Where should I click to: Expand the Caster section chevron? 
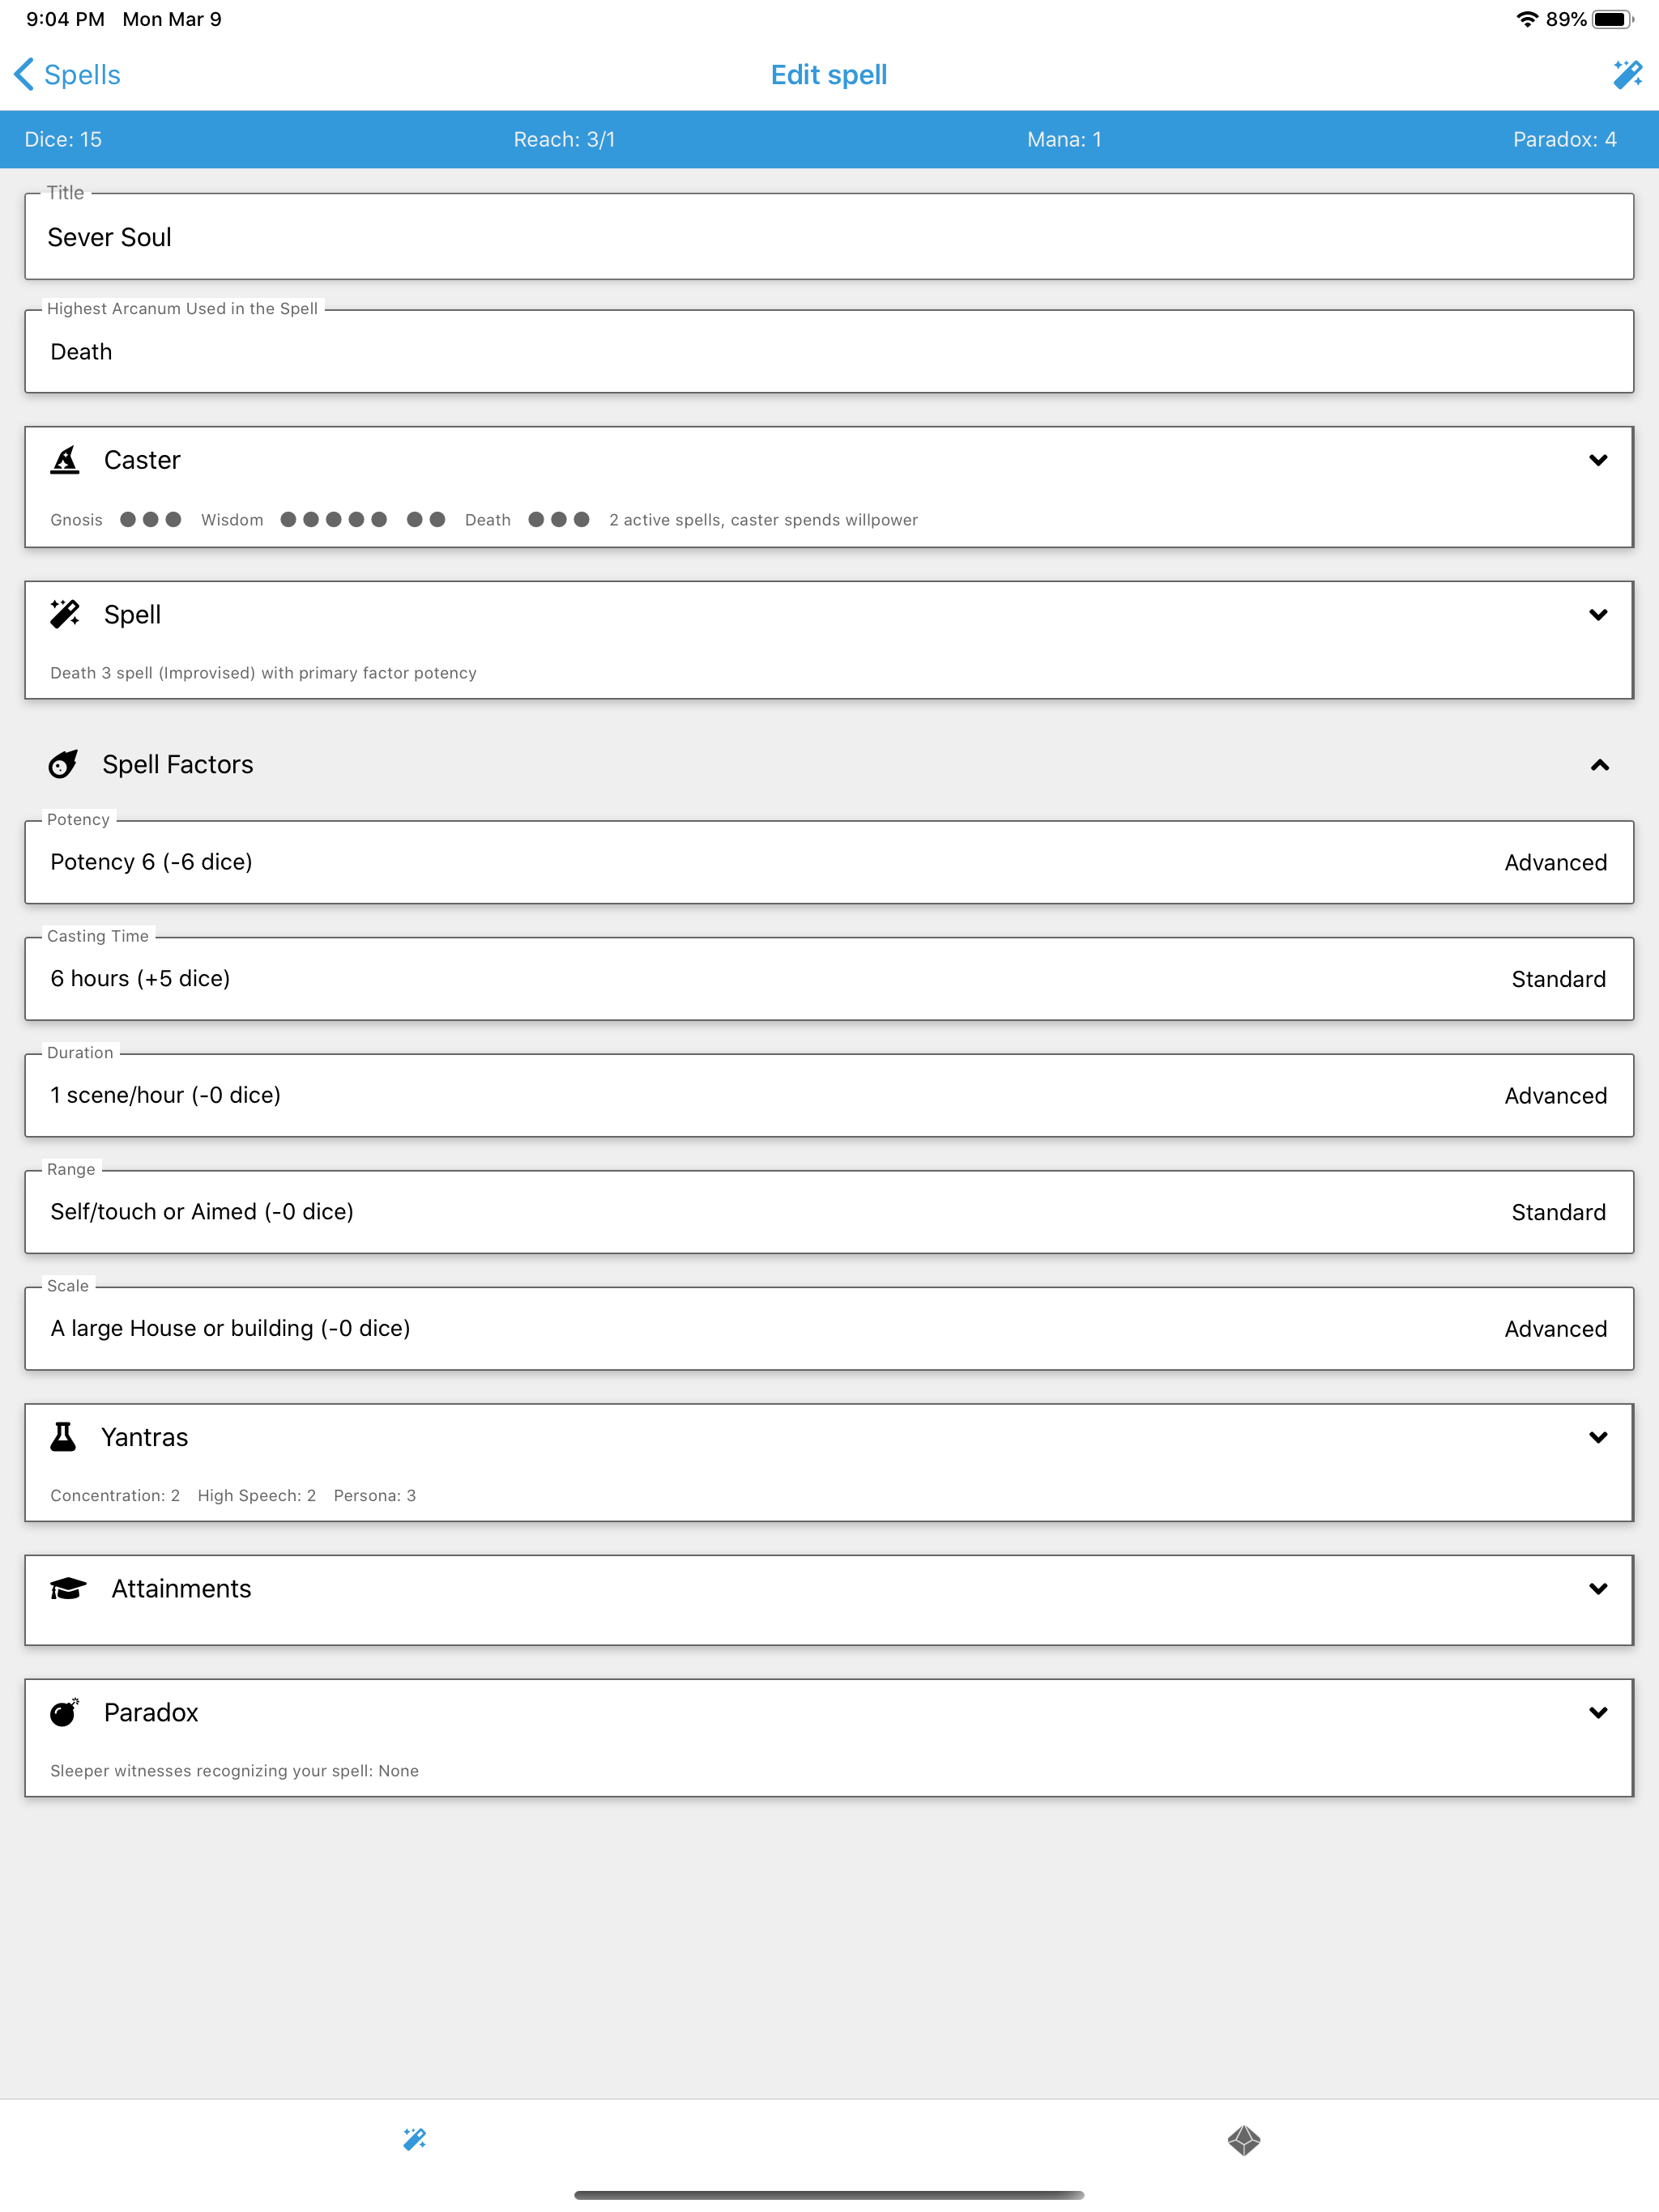[1598, 460]
